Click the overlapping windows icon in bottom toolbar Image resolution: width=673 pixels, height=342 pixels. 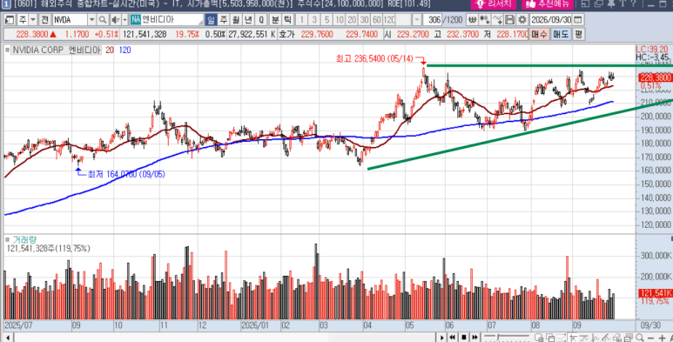(550, 338)
